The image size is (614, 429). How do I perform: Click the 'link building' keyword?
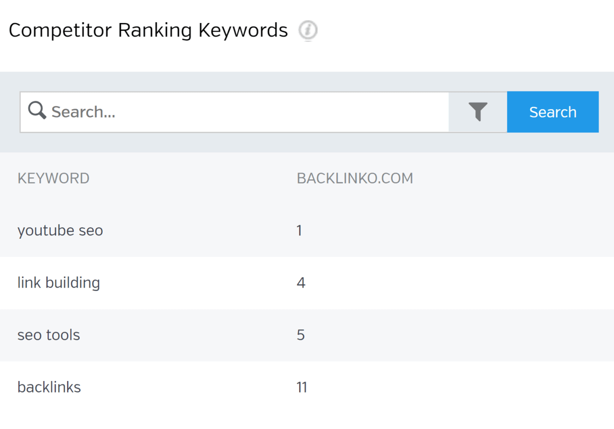tap(59, 283)
